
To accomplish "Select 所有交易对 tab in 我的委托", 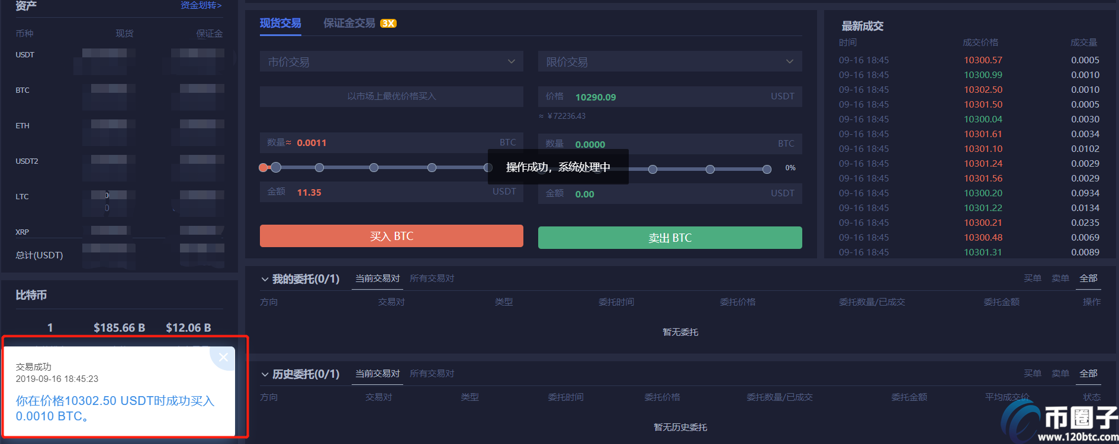I will [x=432, y=278].
